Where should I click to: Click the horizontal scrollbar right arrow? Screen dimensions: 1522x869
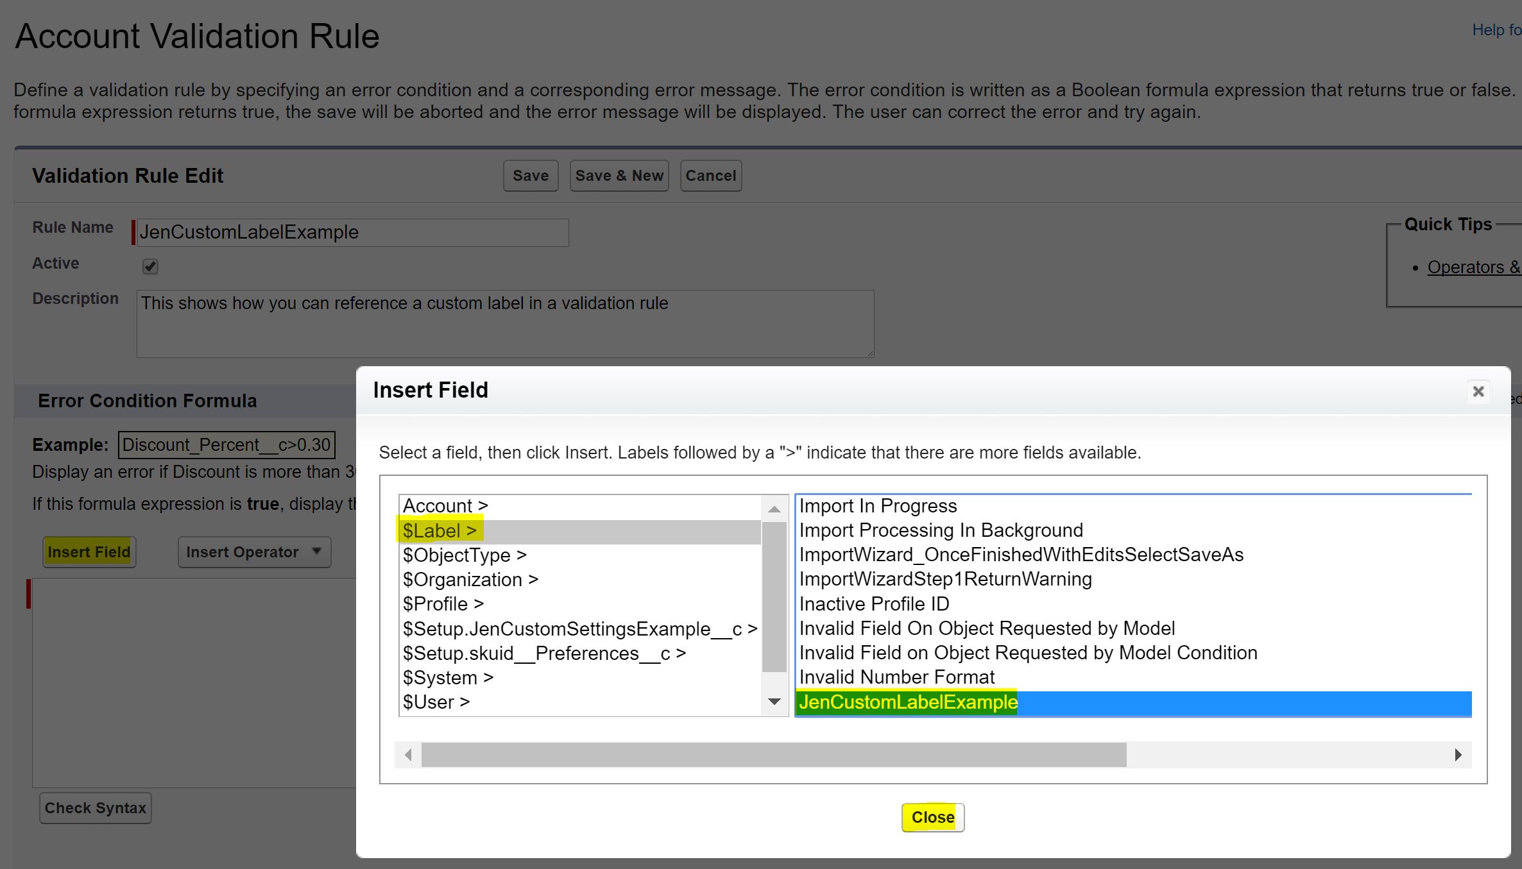click(x=1458, y=755)
